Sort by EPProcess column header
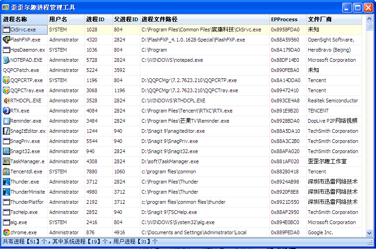Viewport: 376px width, 249px height. 288,19
